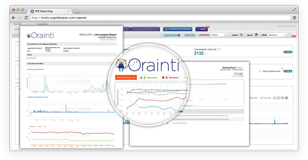This screenshot has width=308, height=160.
Task: Click the Ignore icon
Action: (x=256, y=35)
